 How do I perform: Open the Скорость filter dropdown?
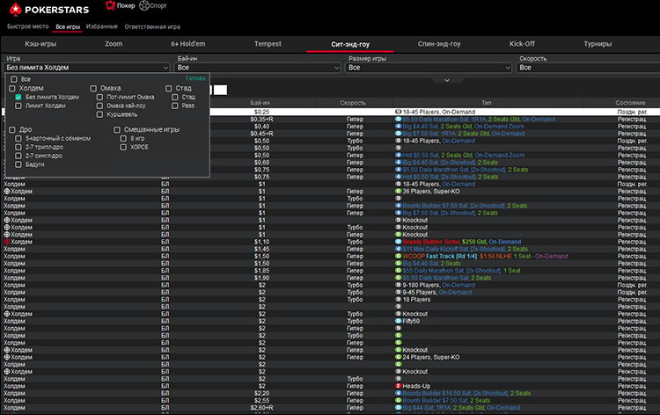[x=588, y=68]
